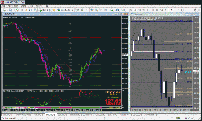The height and width of the screenshot is (121, 202).
Task: Select the Trendline tool
Action: (190, 10)
